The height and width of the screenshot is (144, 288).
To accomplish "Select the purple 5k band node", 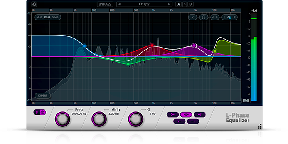I will pyautogui.click(x=194, y=45).
